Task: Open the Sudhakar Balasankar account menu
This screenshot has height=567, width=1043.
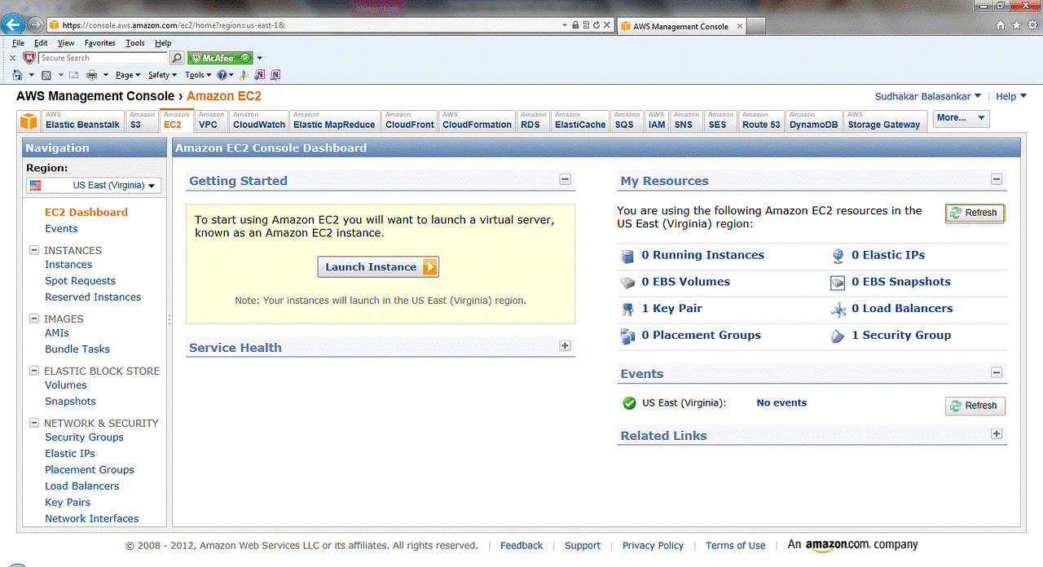Action: pos(928,96)
